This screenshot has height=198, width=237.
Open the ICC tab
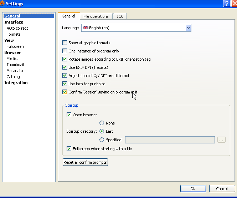click(x=120, y=16)
